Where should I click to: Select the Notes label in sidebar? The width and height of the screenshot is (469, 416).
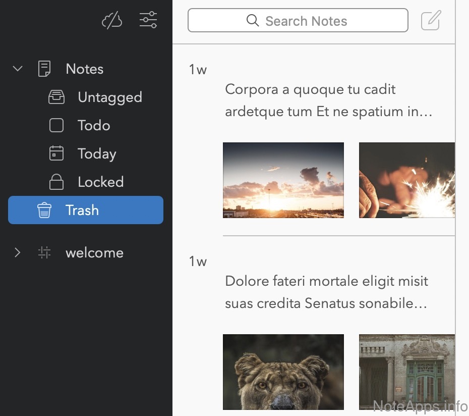point(84,69)
